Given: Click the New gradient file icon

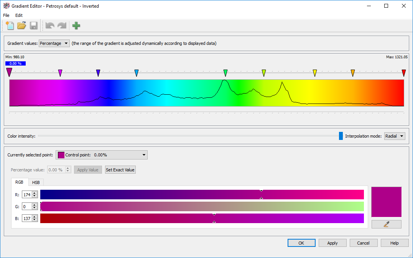Looking at the screenshot, I should pyautogui.click(x=10, y=26).
